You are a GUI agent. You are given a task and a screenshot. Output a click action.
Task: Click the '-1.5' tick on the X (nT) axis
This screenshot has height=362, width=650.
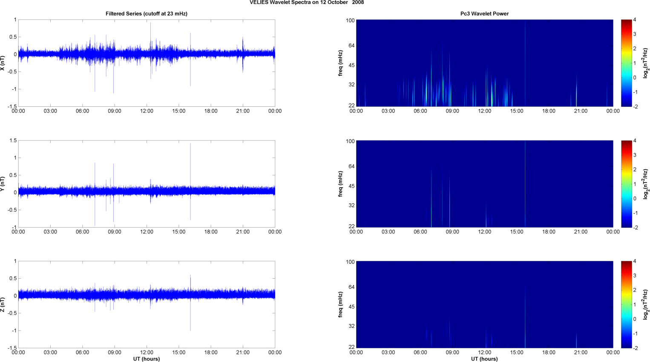(x=12, y=106)
